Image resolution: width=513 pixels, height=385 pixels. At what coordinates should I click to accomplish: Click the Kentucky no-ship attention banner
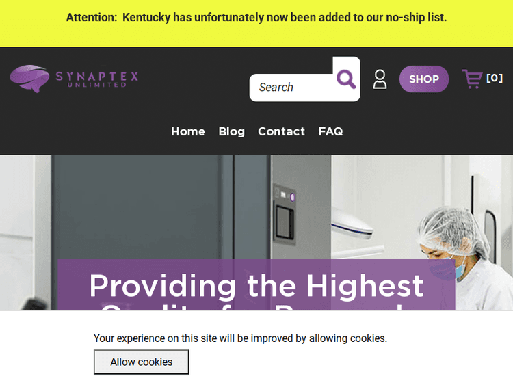point(256,18)
